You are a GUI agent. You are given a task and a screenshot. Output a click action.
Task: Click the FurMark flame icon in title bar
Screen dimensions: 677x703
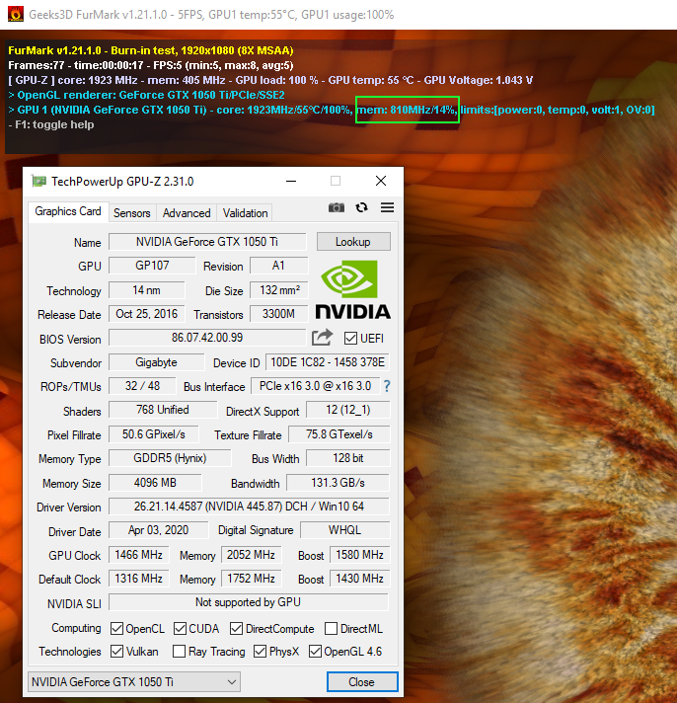pyautogui.click(x=16, y=14)
